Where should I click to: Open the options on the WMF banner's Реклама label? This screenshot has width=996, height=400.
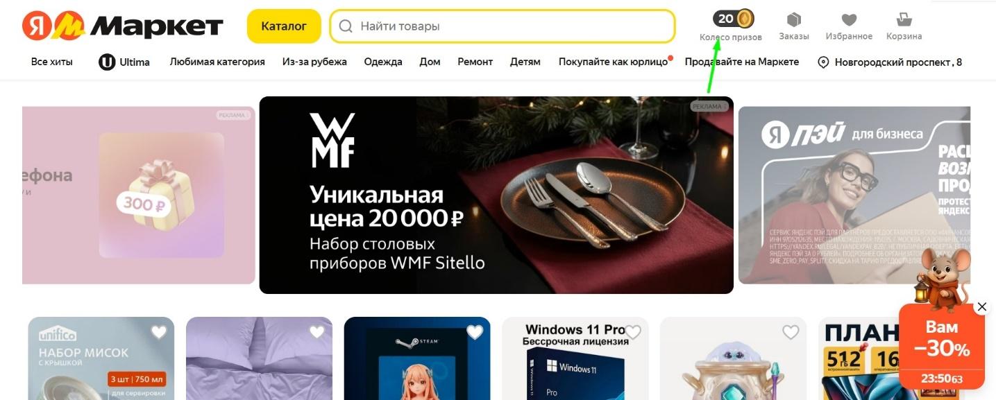[x=710, y=106]
